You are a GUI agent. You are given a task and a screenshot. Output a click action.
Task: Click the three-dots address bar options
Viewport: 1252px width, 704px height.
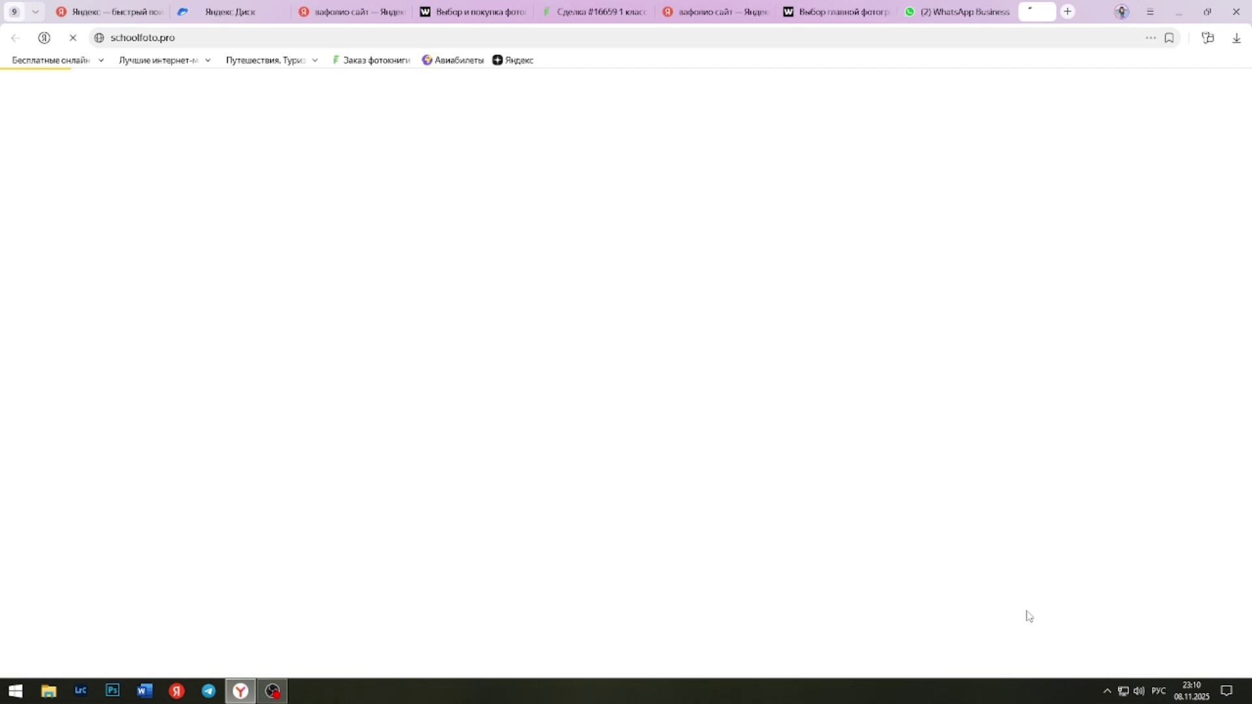pos(1150,38)
